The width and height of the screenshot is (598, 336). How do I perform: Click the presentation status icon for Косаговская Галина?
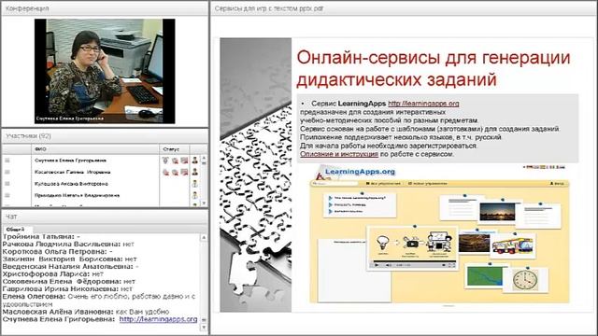184,172
